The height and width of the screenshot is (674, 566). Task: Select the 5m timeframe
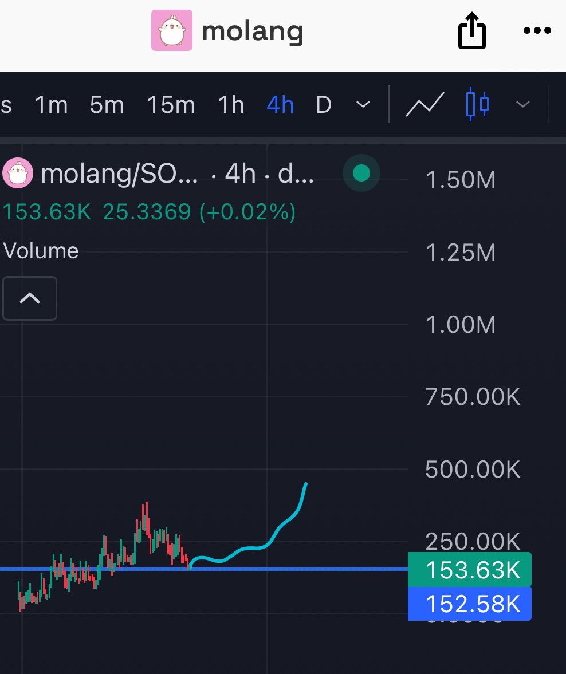pos(107,105)
